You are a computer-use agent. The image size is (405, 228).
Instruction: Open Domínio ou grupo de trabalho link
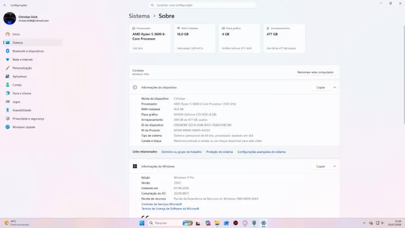[181, 152]
